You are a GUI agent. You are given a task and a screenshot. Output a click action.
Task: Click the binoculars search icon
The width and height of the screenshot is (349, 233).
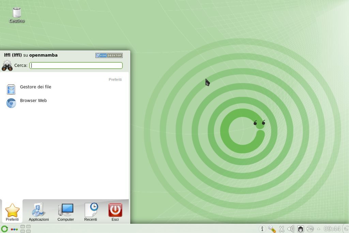point(7,66)
